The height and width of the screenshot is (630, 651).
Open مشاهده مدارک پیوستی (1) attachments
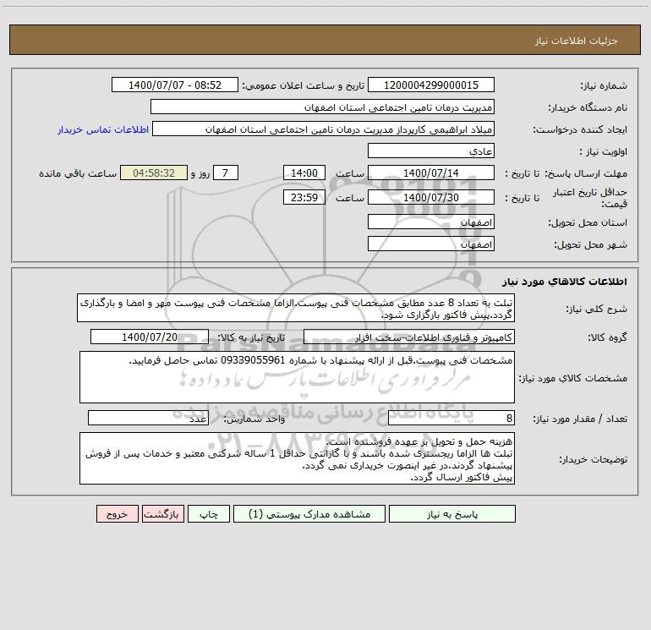pyautogui.click(x=309, y=513)
